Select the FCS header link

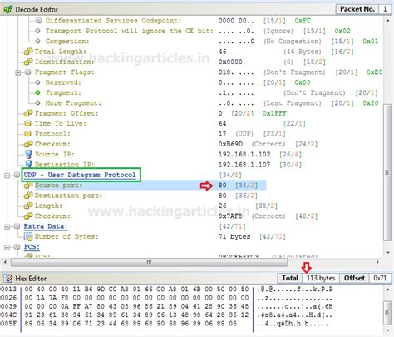point(32,247)
